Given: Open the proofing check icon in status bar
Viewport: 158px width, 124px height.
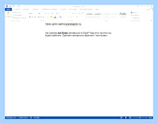Looking at the screenshot, I should (31, 118).
